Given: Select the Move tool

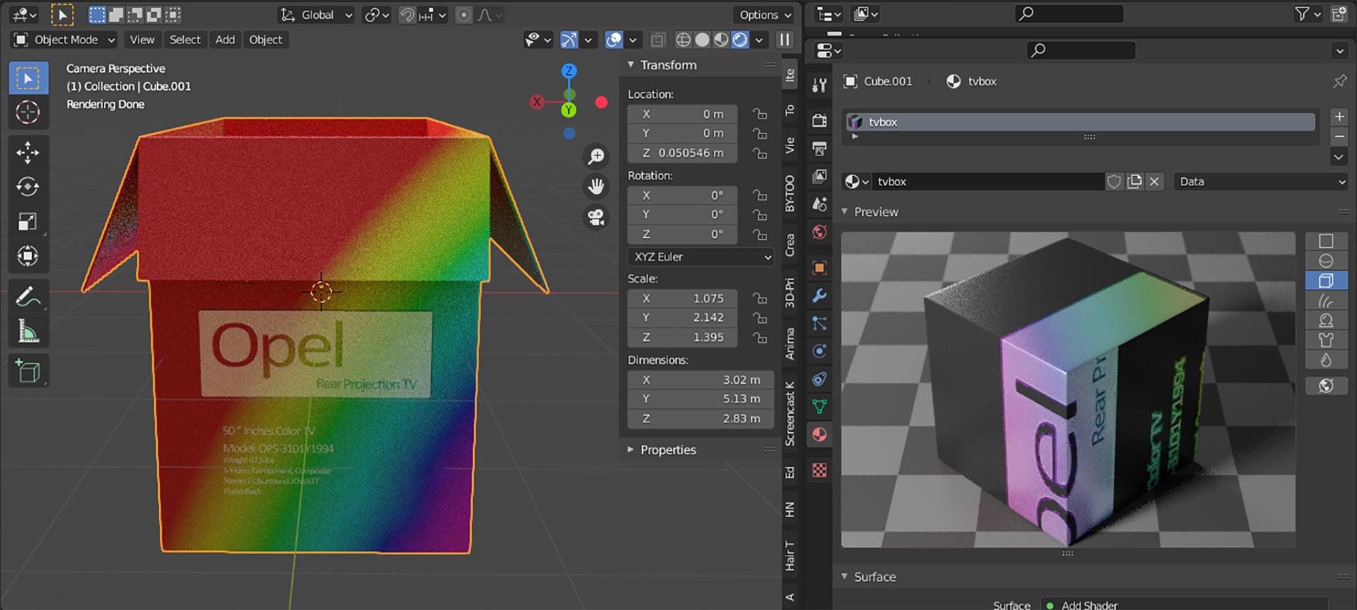Looking at the screenshot, I should click(x=28, y=152).
